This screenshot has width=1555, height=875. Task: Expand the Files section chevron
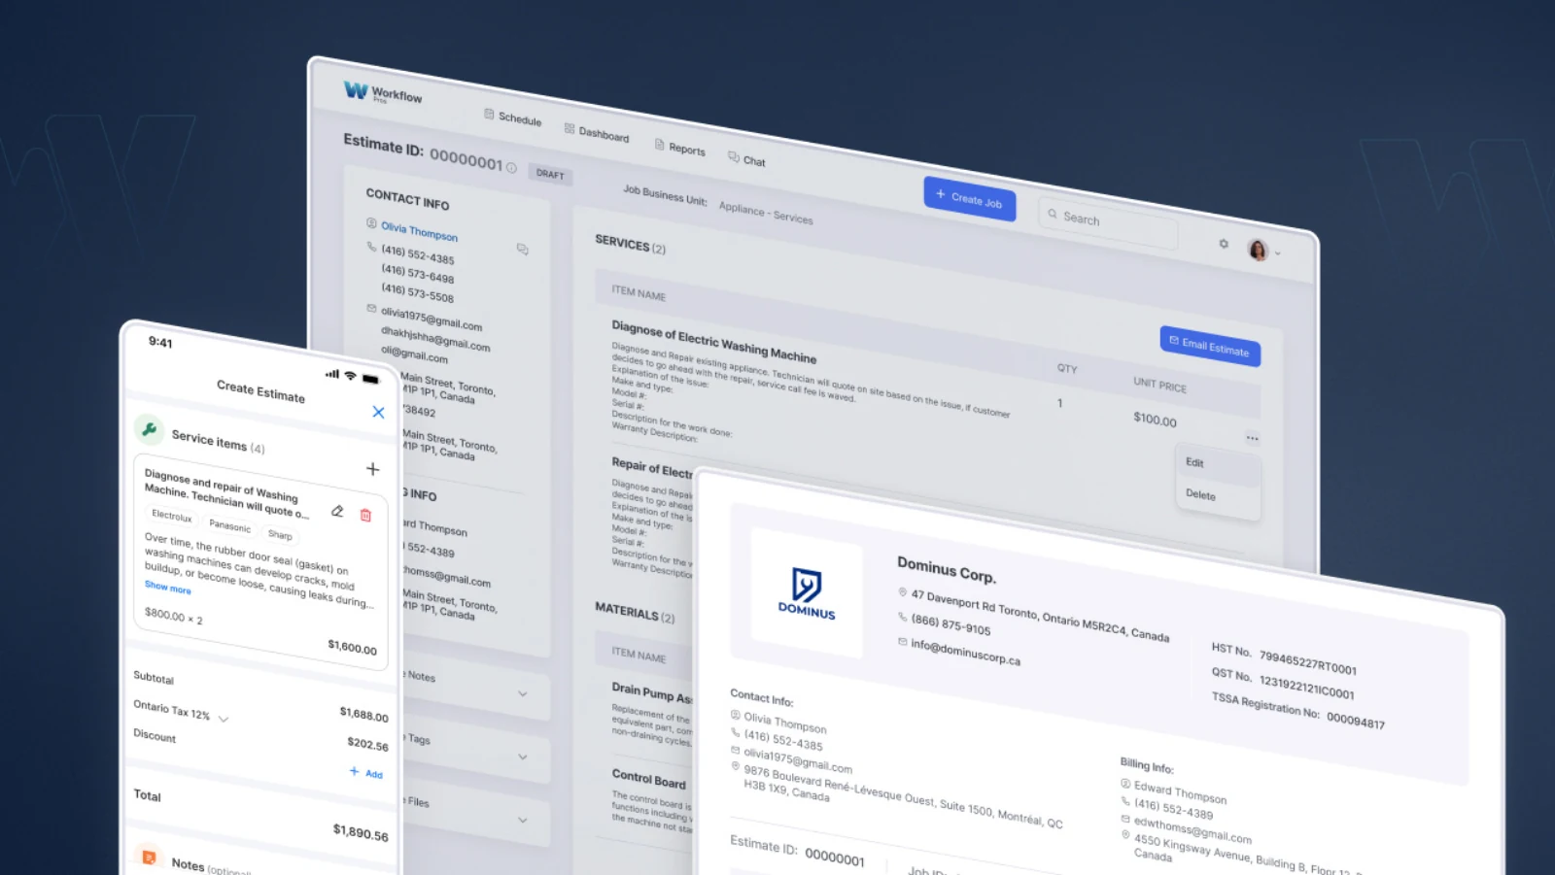[x=523, y=820]
